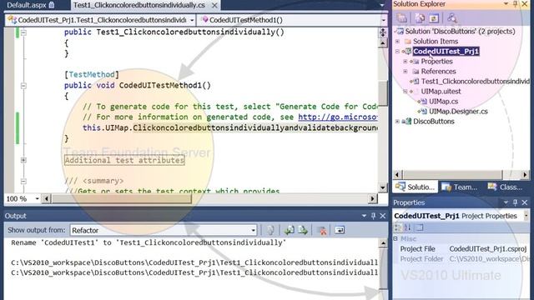Click Solution Explorer horizontal scrollbar right arrow

[x=525, y=175]
